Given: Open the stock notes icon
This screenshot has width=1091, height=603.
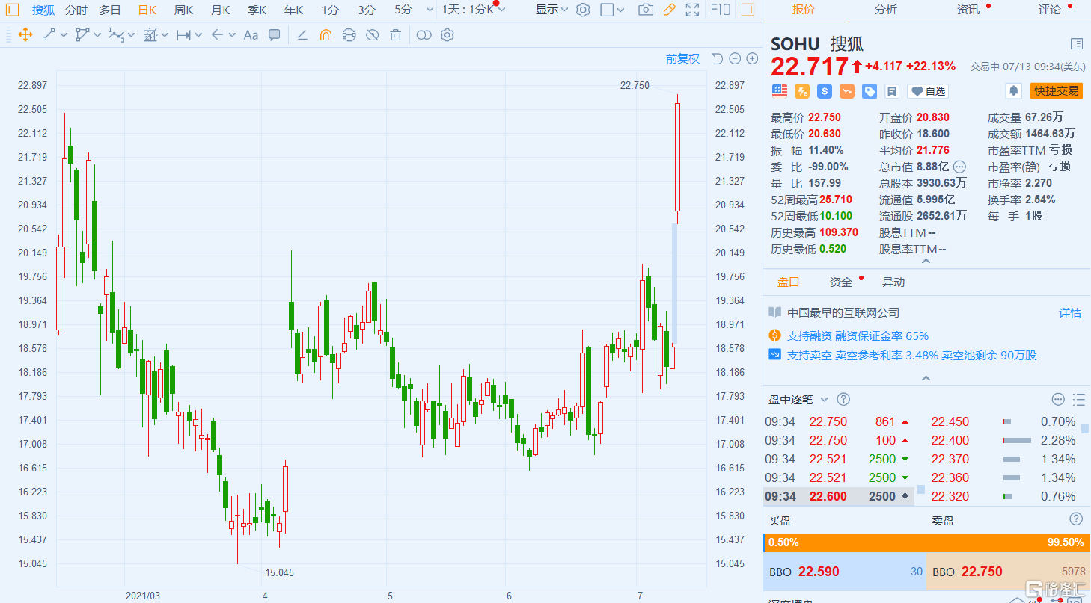Looking at the screenshot, I should coord(892,91).
